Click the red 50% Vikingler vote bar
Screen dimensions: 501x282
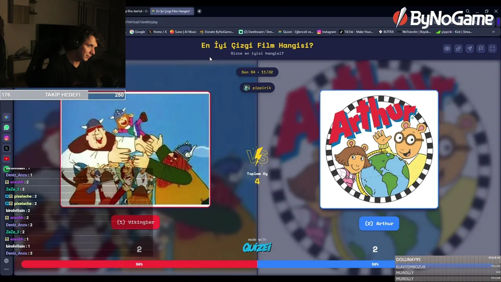pyautogui.click(x=139, y=264)
